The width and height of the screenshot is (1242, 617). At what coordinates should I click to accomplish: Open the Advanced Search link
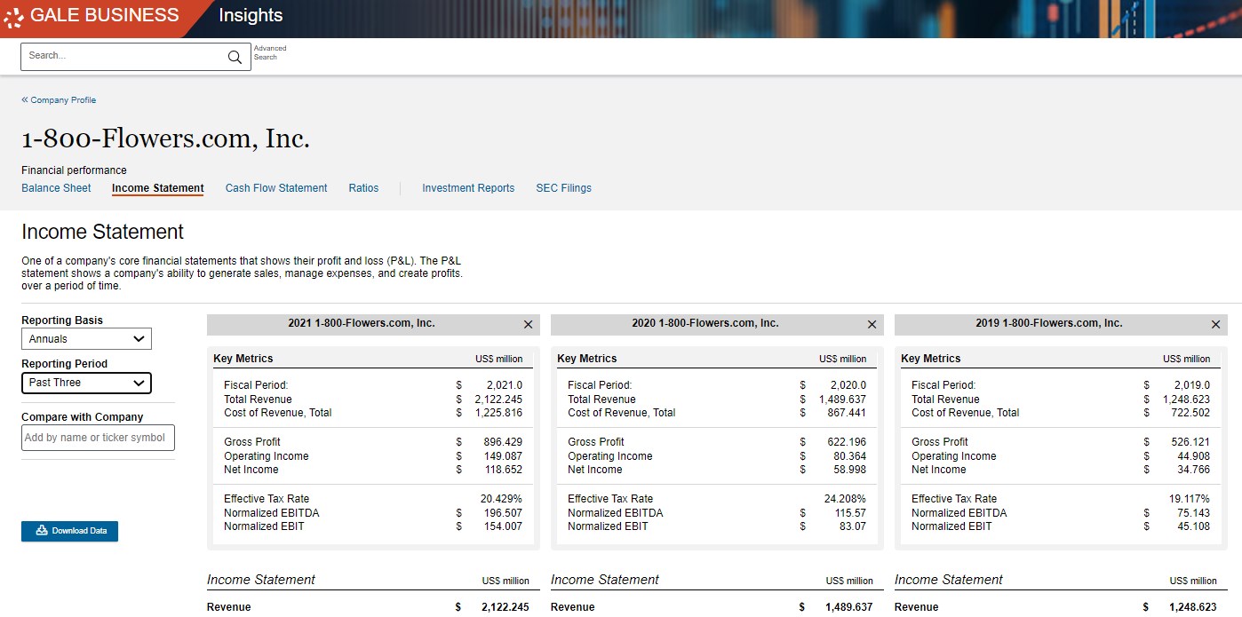pos(270,53)
